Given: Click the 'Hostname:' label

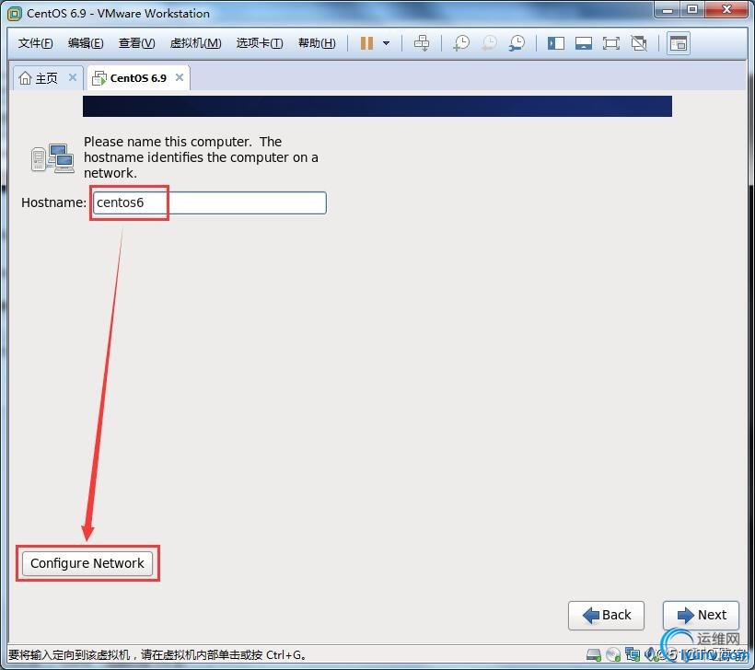Looking at the screenshot, I should coord(54,202).
